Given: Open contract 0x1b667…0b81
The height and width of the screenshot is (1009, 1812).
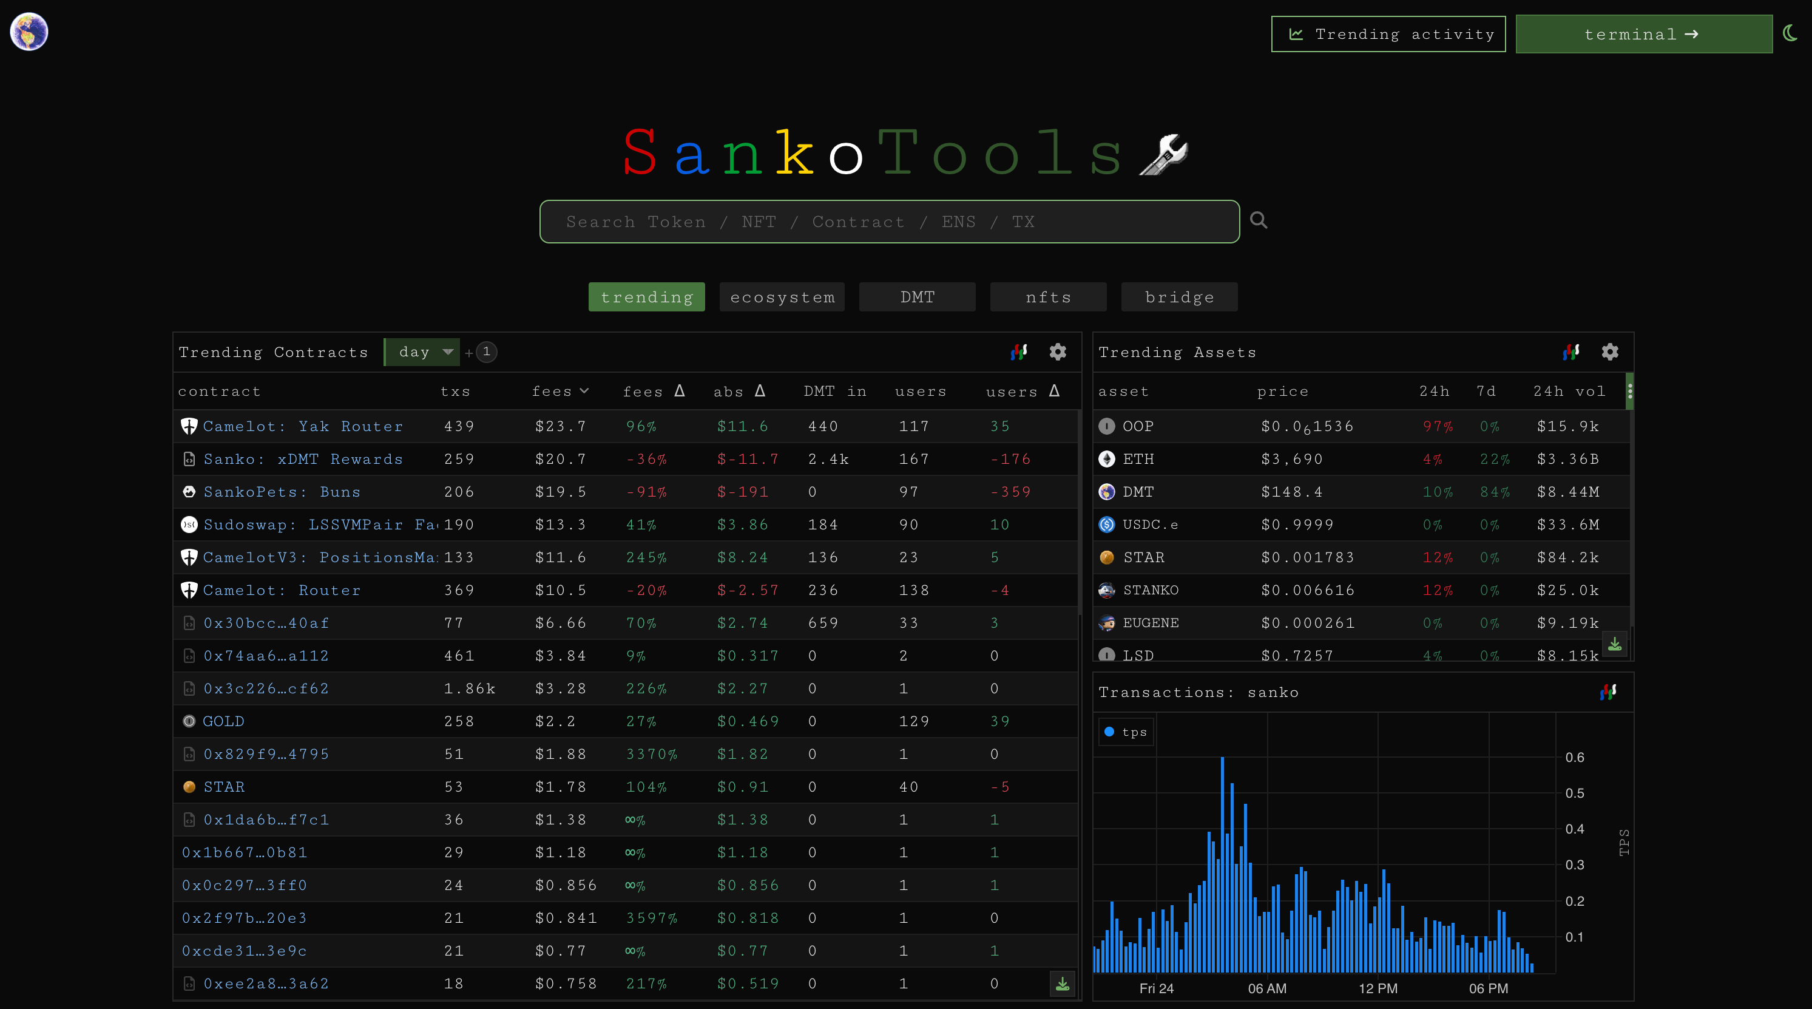Looking at the screenshot, I should pyautogui.click(x=244, y=853).
